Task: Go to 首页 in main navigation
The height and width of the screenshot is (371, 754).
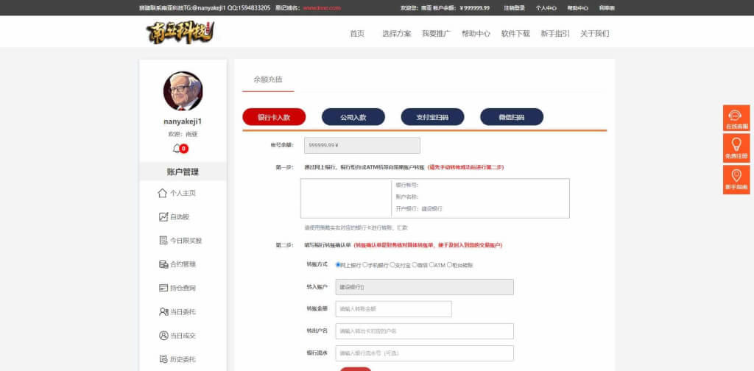Action: (357, 34)
